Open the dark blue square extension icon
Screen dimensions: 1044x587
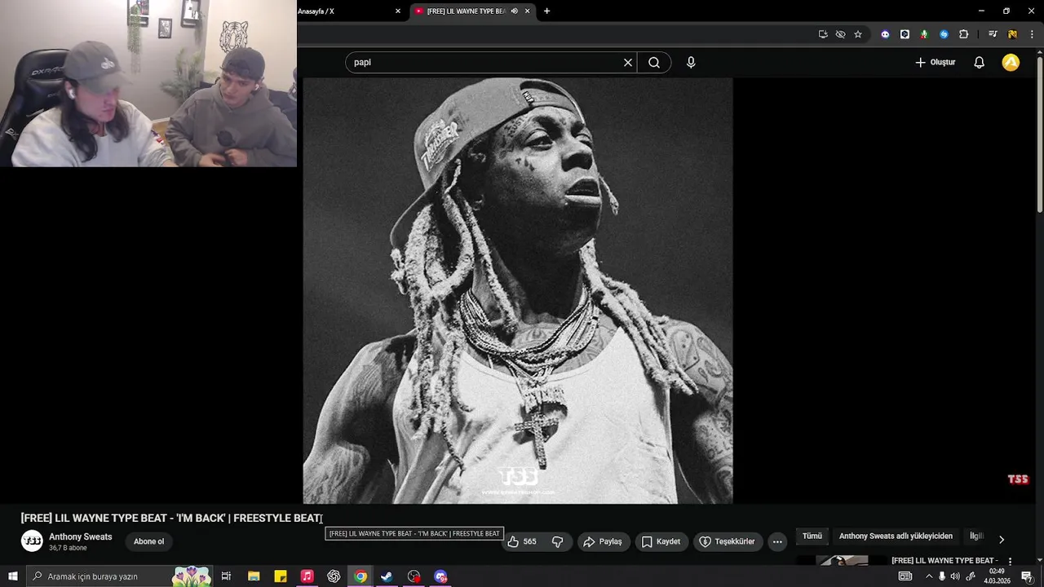(x=905, y=34)
